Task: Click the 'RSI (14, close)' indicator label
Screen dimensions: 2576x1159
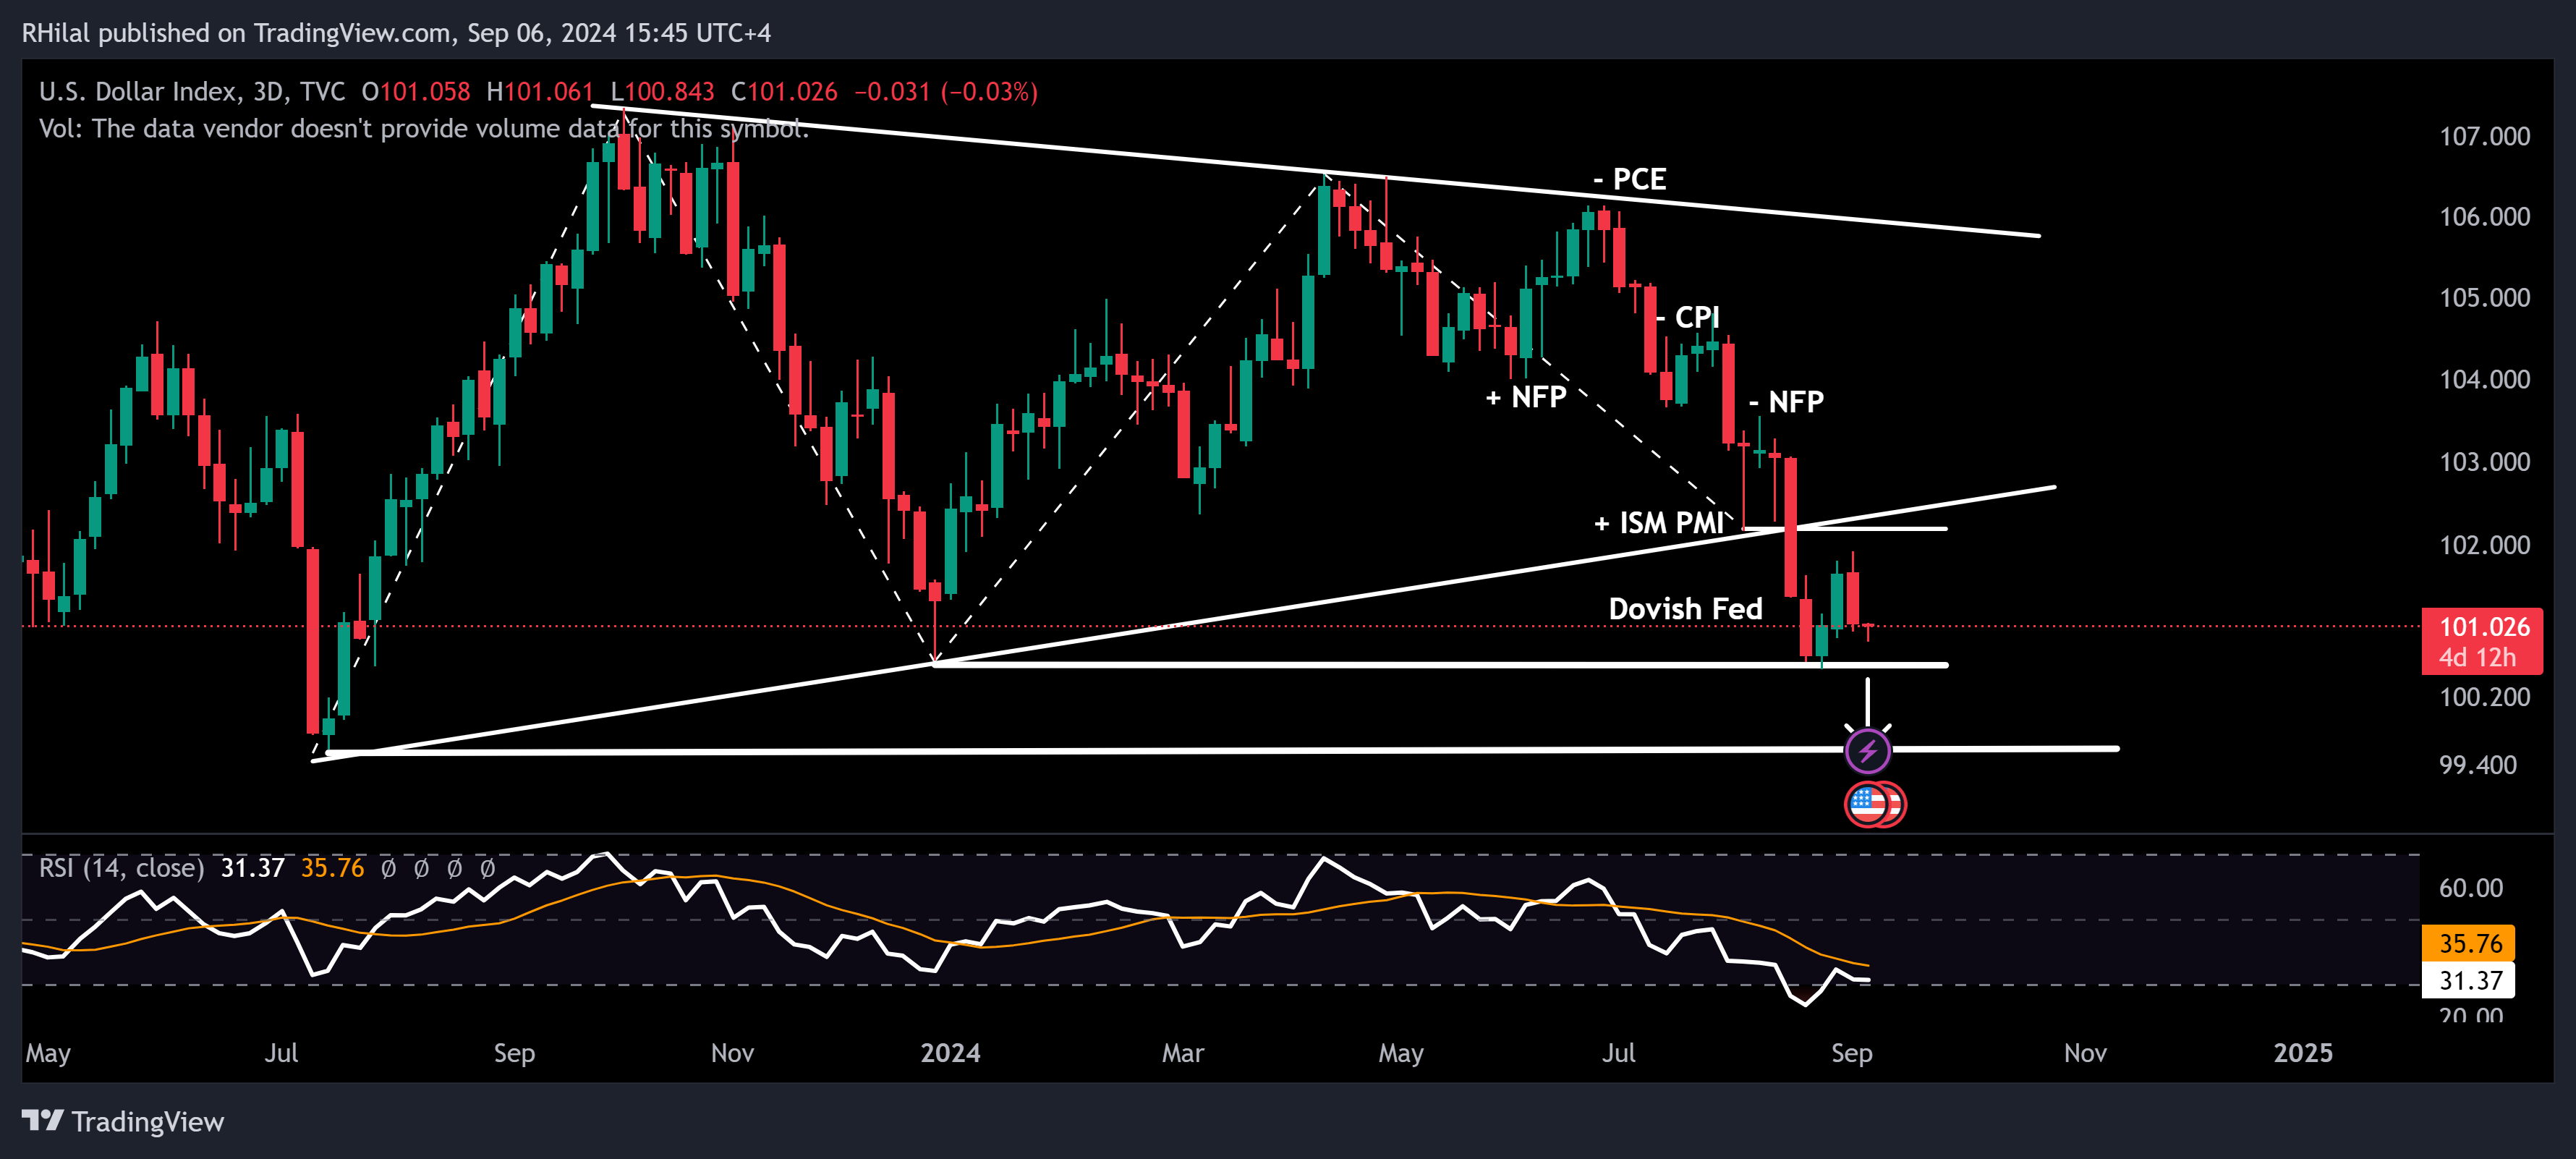Action: click(121, 868)
